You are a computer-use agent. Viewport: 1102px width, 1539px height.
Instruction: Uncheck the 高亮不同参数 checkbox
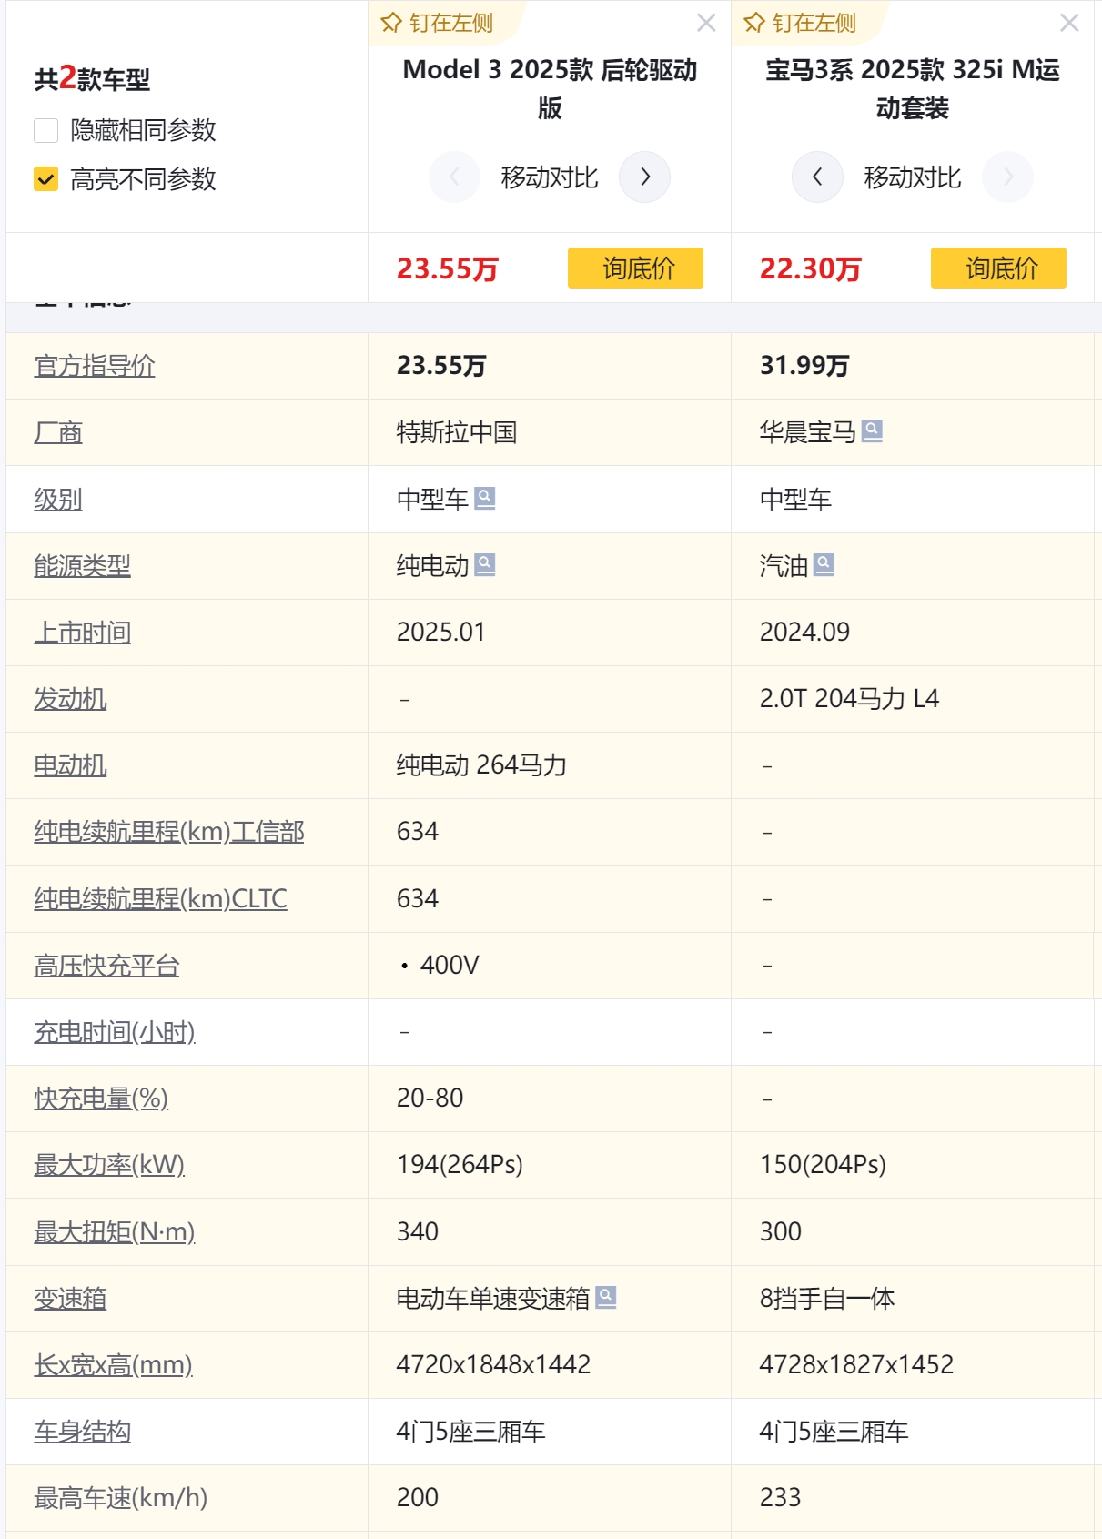point(46,179)
